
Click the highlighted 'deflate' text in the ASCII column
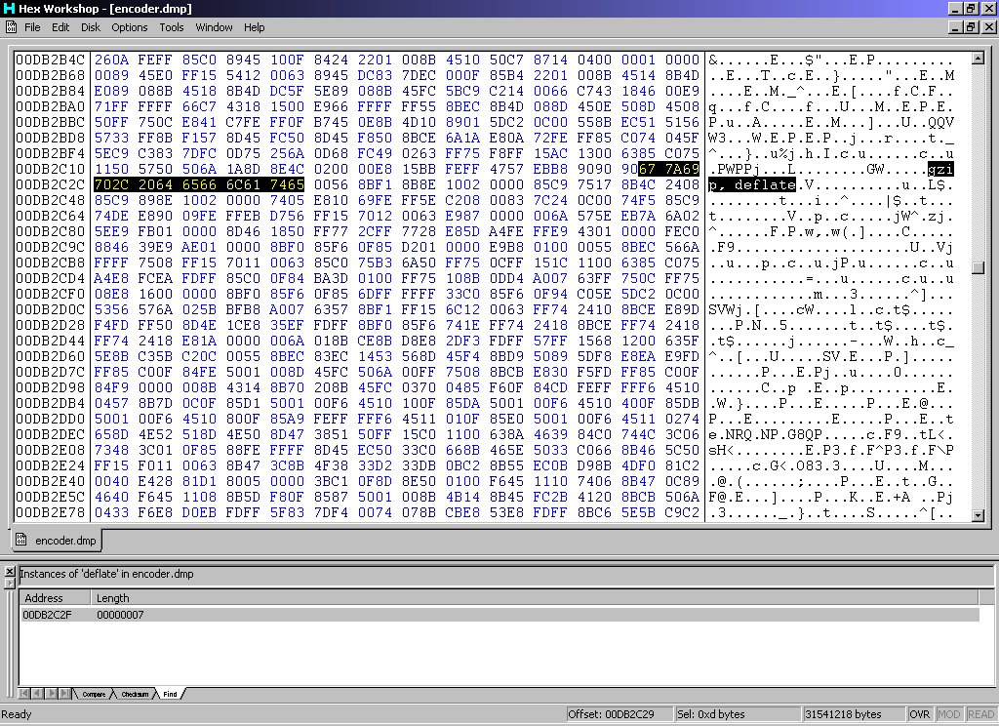[x=765, y=184]
